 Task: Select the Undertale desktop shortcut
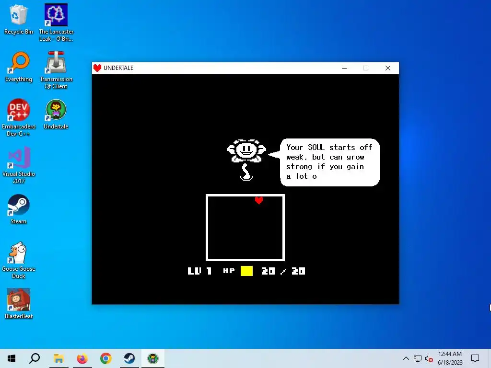[56, 114]
